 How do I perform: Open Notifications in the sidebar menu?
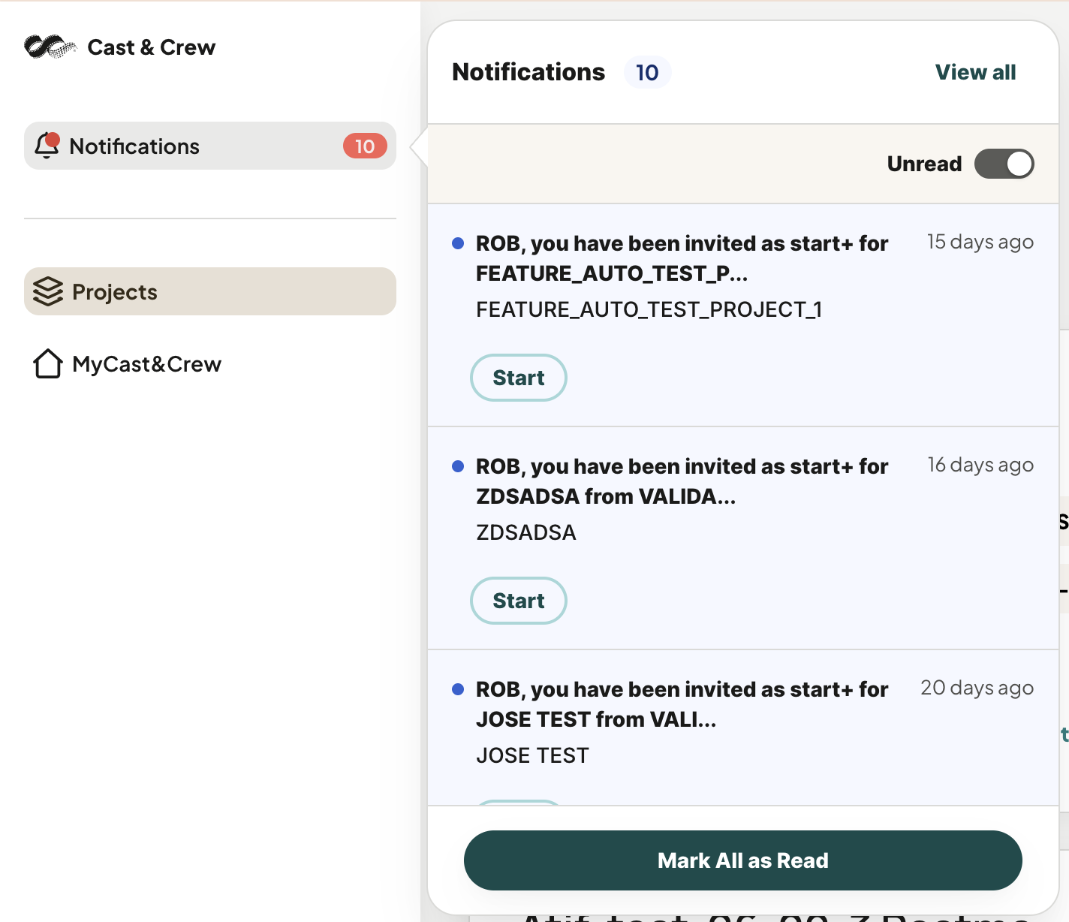click(210, 146)
